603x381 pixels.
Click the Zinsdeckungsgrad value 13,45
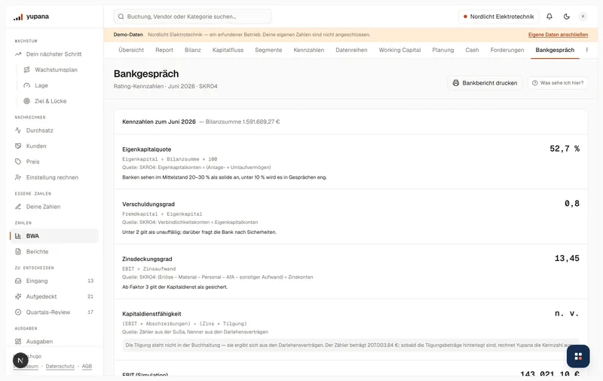point(567,259)
